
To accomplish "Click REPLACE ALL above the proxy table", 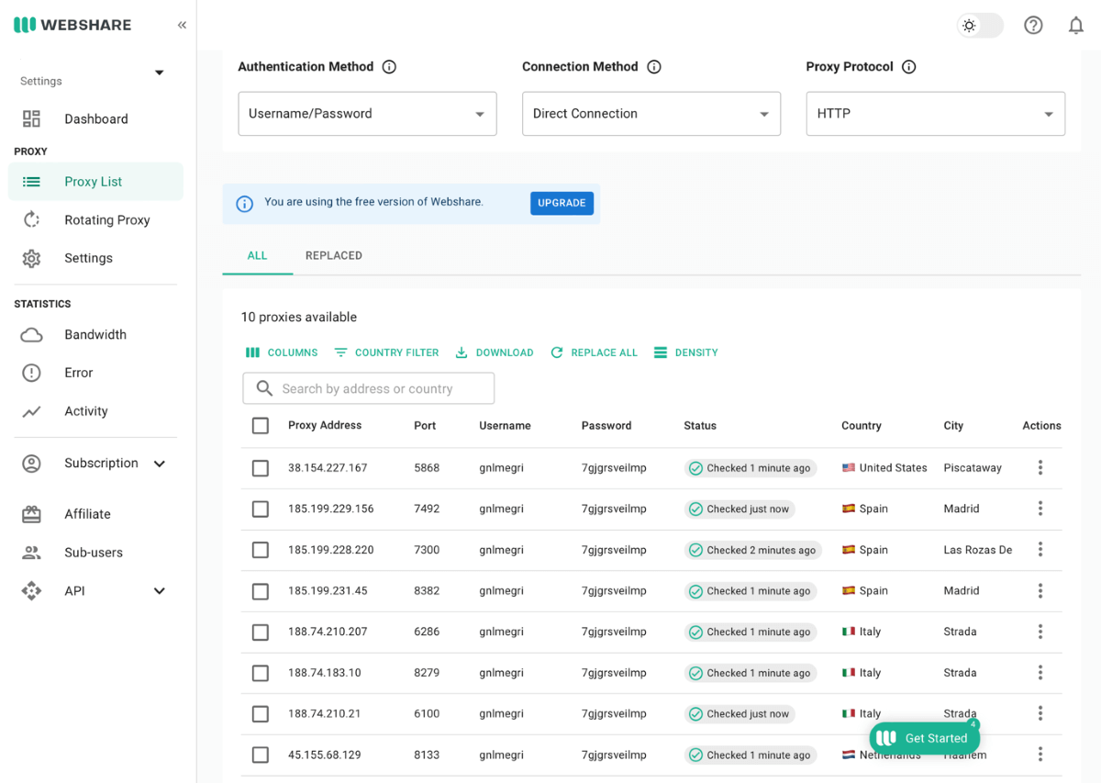I will [595, 352].
